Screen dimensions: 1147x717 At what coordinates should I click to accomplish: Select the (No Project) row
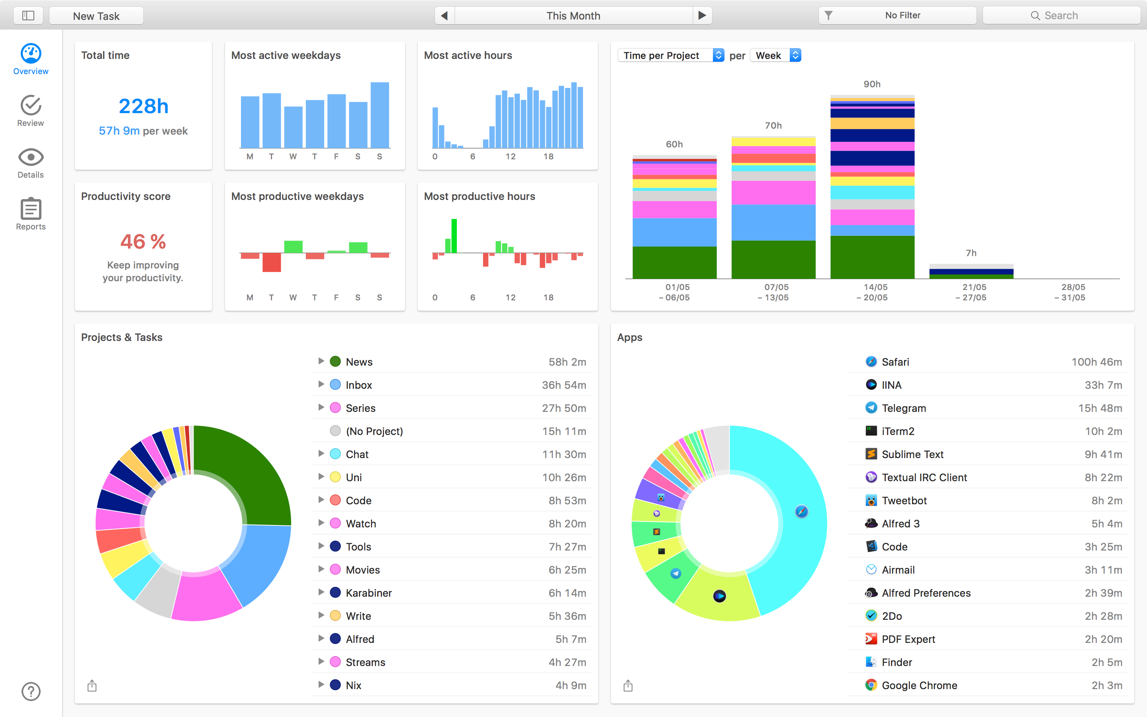(x=452, y=431)
